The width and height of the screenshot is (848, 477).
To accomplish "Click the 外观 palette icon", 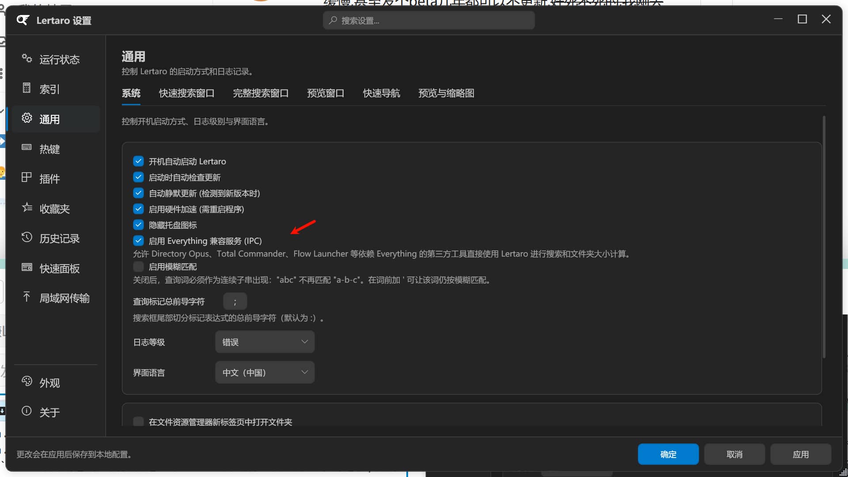I will (27, 381).
